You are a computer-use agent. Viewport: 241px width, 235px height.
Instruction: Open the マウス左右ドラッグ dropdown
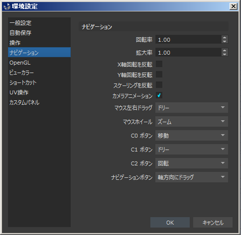[x=192, y=108]
